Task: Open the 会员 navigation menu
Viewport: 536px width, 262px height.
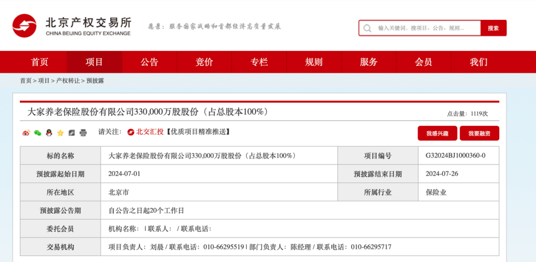Action: (423, 62)
